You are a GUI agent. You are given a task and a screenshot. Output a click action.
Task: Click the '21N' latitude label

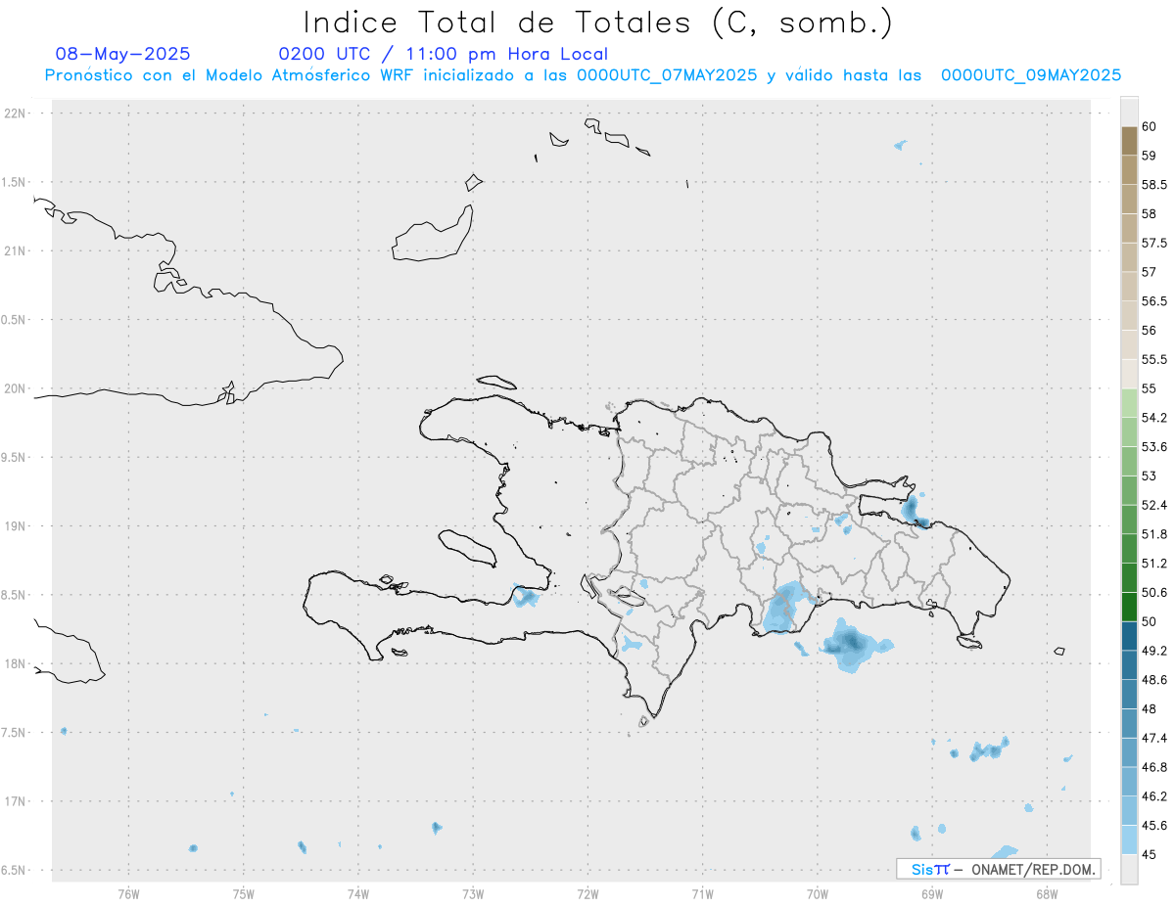pyautogui.click(x=17, y=251)
